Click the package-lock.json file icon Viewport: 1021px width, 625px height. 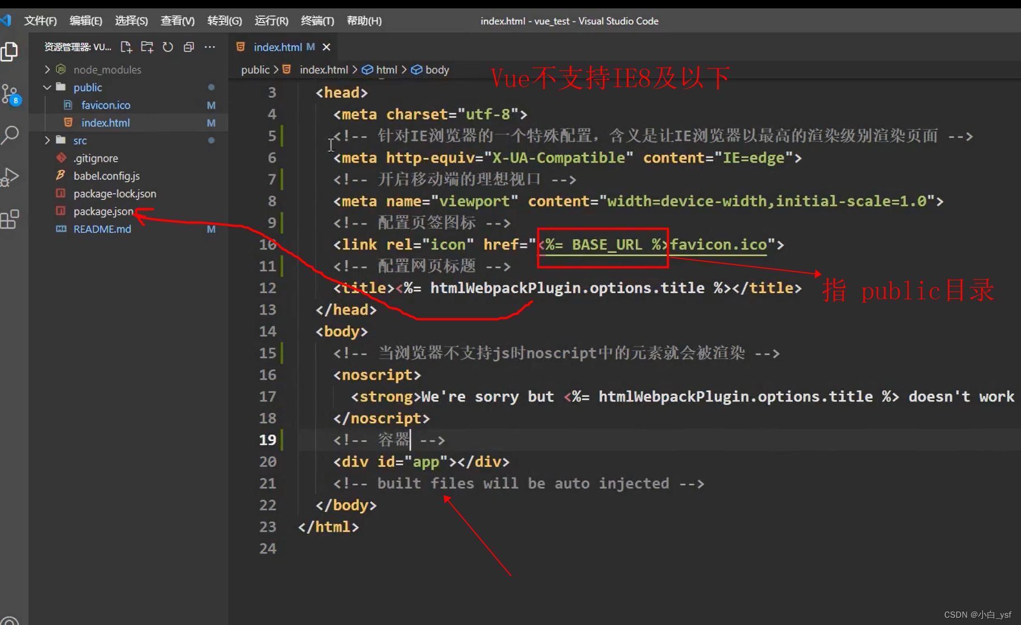pyautogui.click(x=61, y=193)
